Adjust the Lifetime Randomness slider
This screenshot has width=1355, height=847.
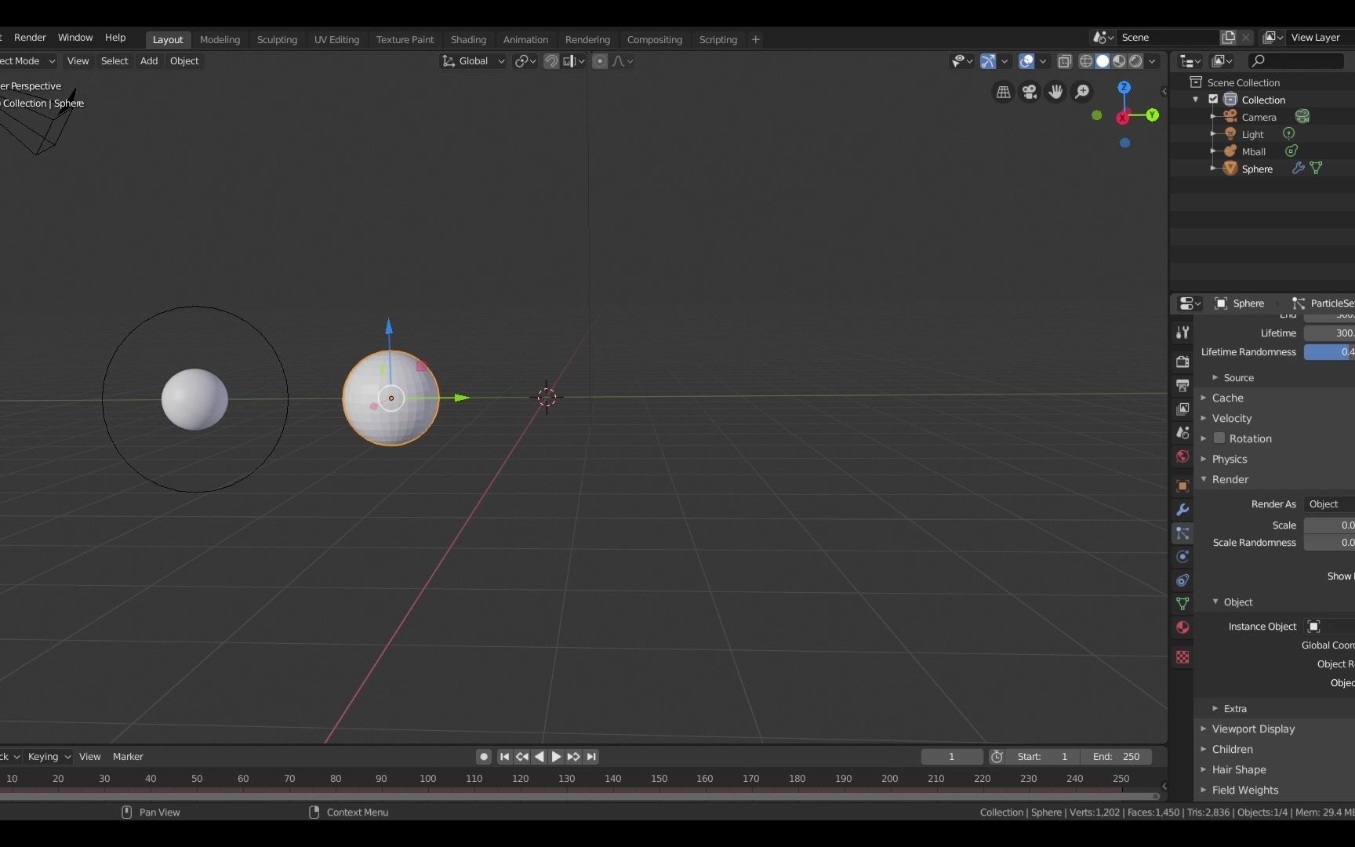pos(1333,351)
